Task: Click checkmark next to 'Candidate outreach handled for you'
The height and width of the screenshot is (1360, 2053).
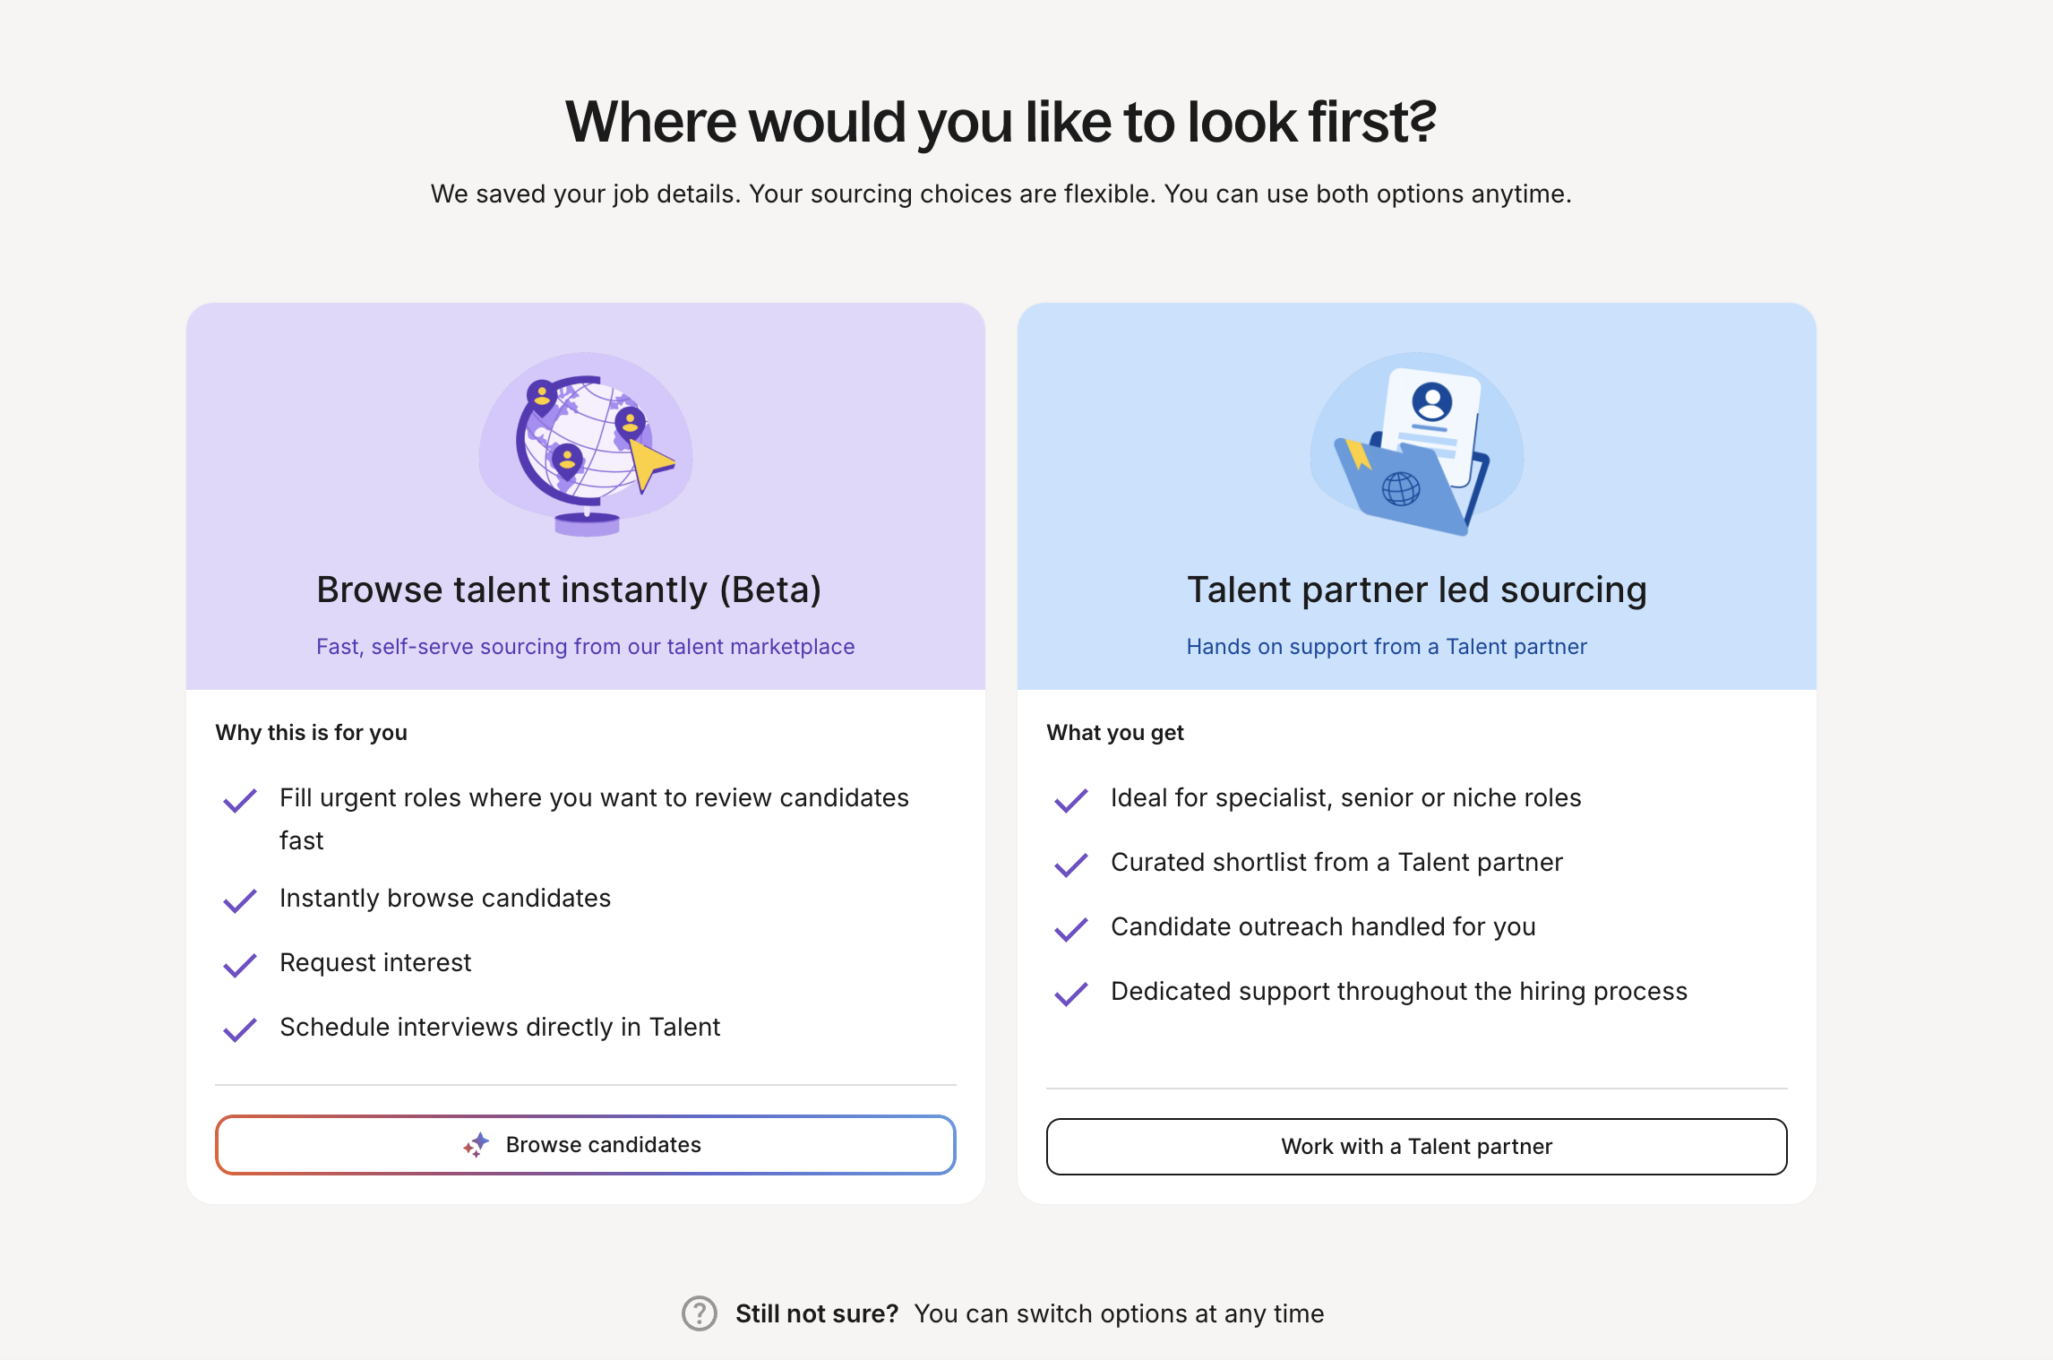Action: click(1071, 928)
